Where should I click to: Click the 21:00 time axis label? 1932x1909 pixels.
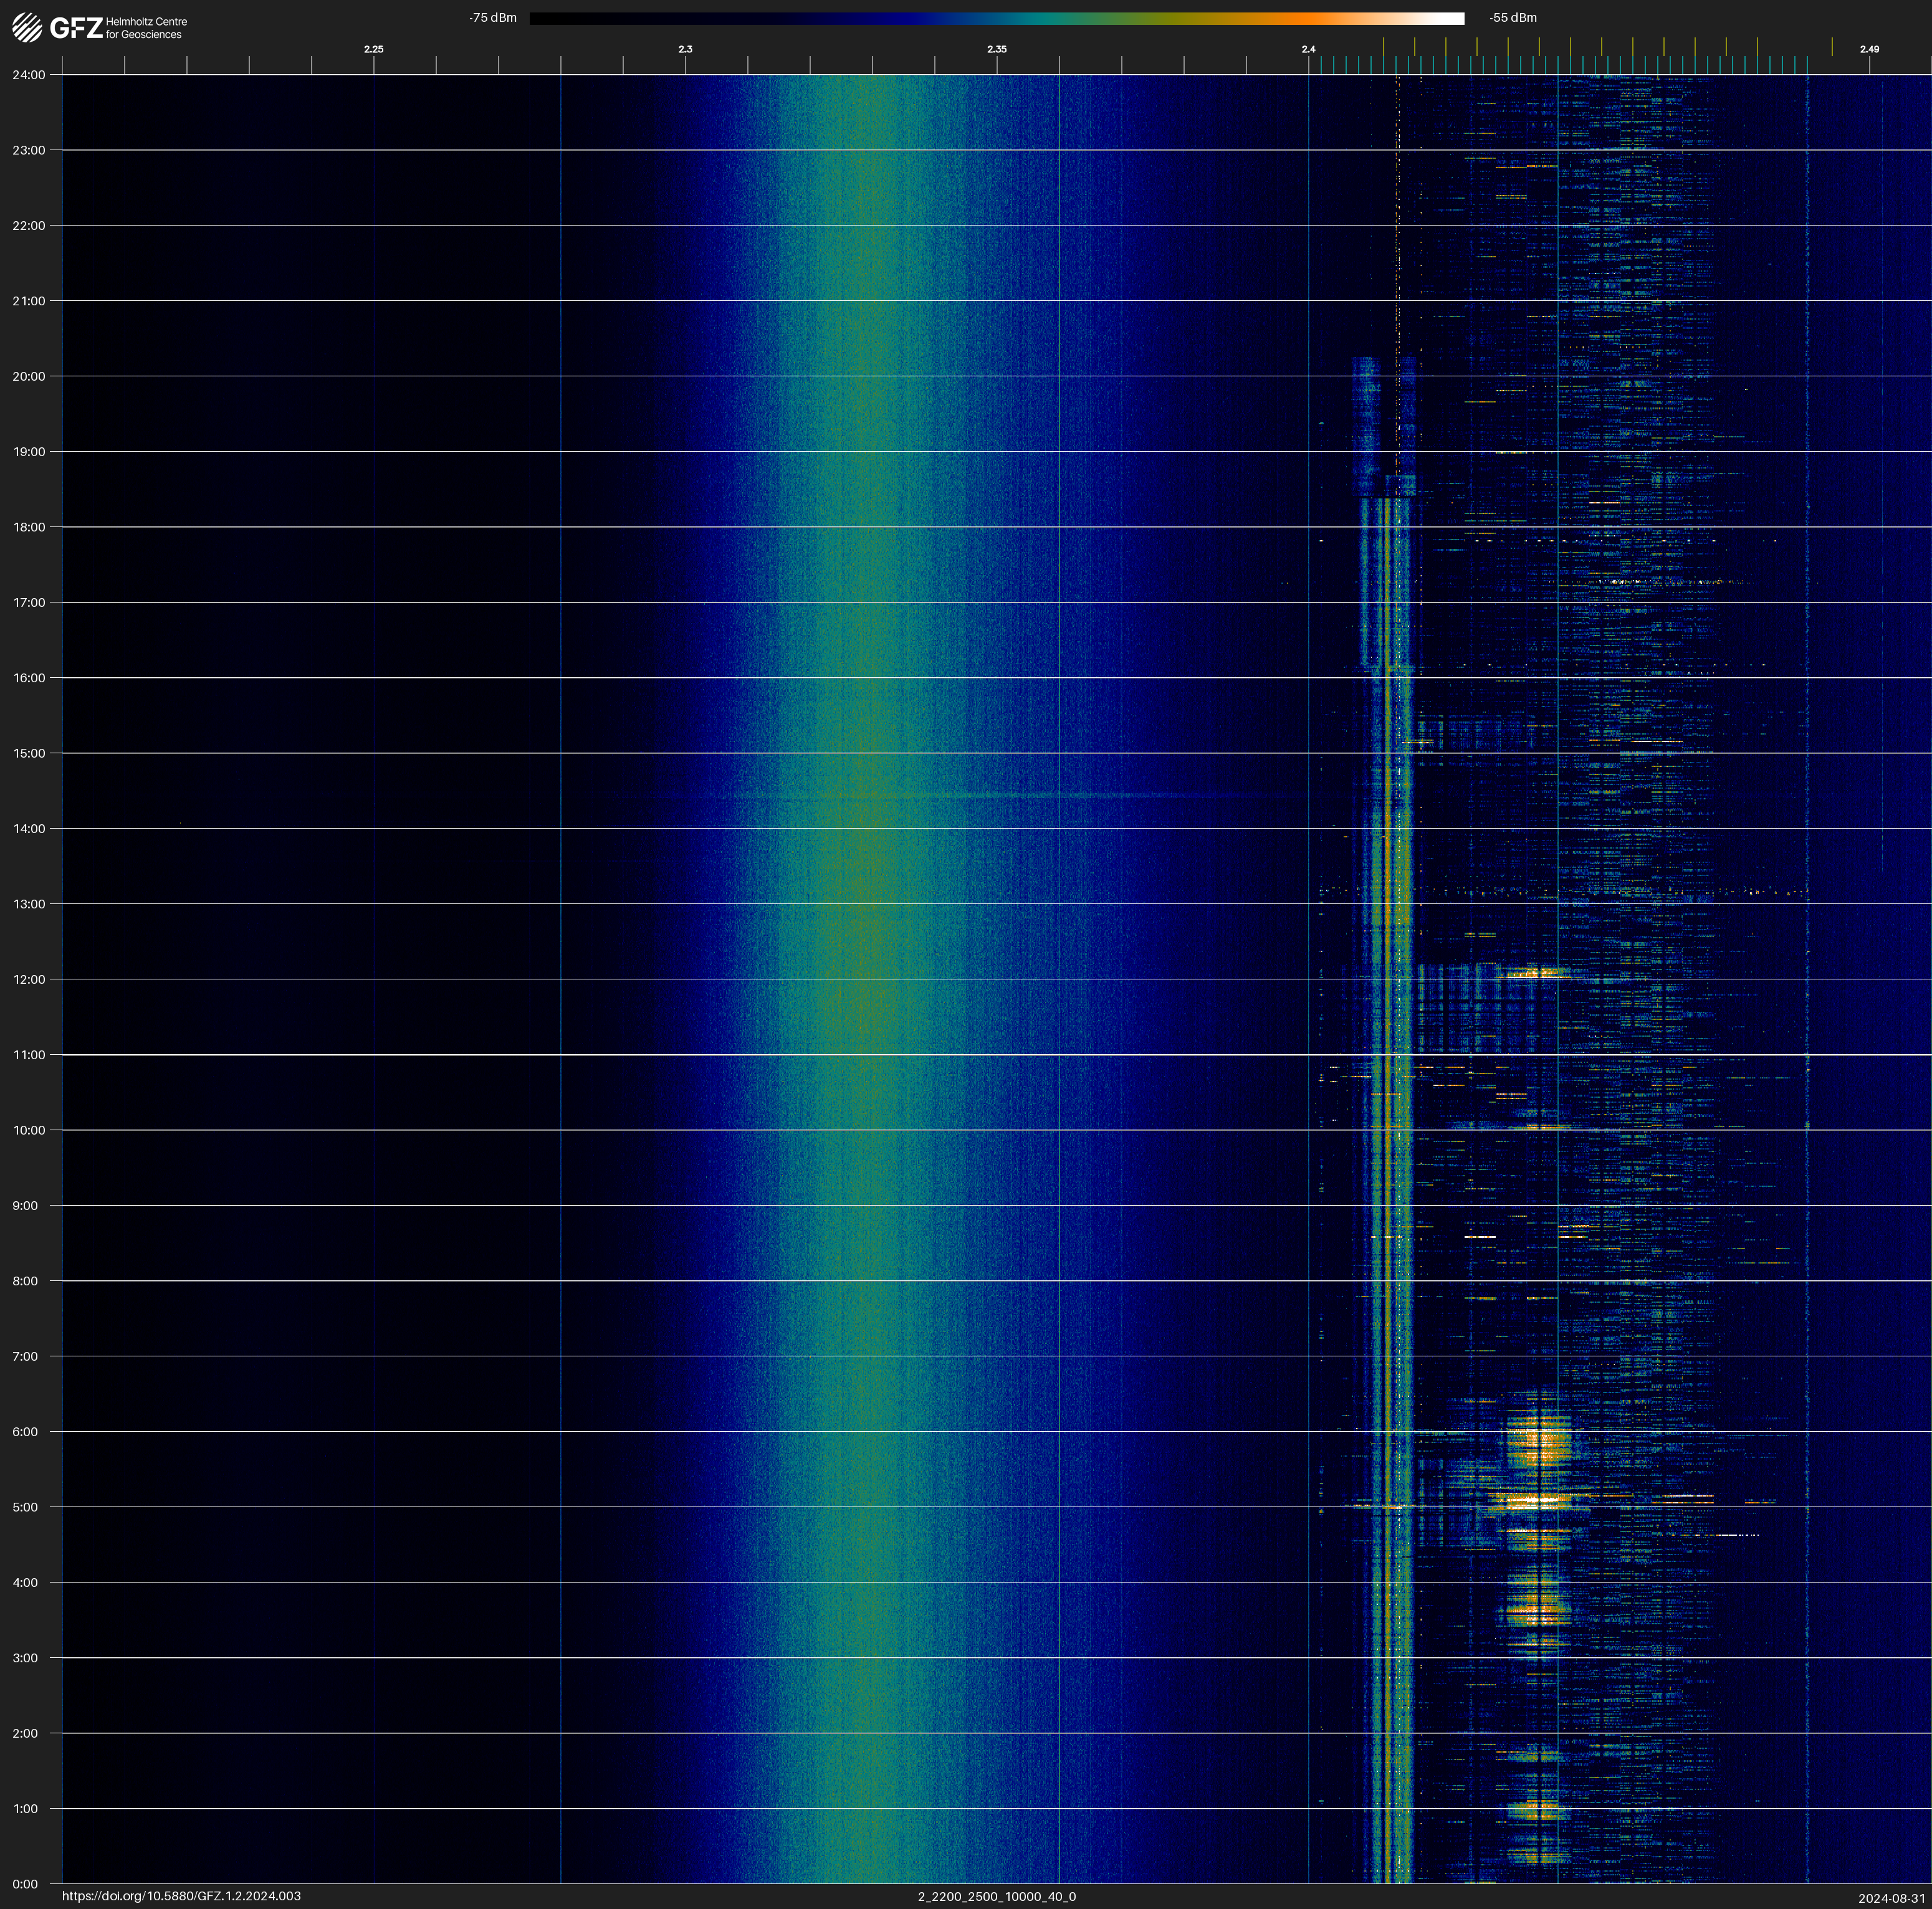tap(29, 301)
